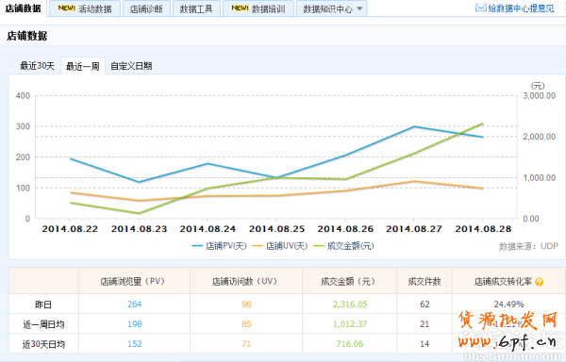Screen dimensions: 566x362
Task: Toggle the 店铺UV(天) legend series
Action: point(280,246)
